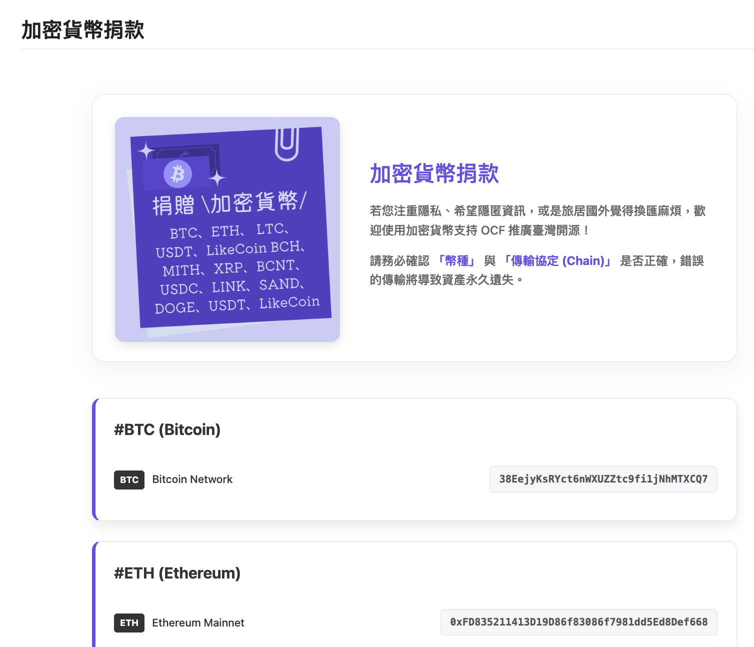The height and width of the screenshot is (647, 754).
Task: Click the page title '加密貨幣捐款' at top
Action: point(83,30)
